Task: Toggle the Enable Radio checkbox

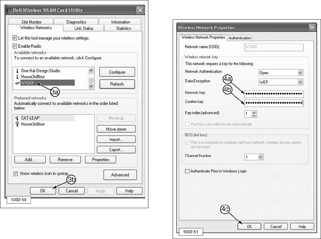Action: [15, 46]
